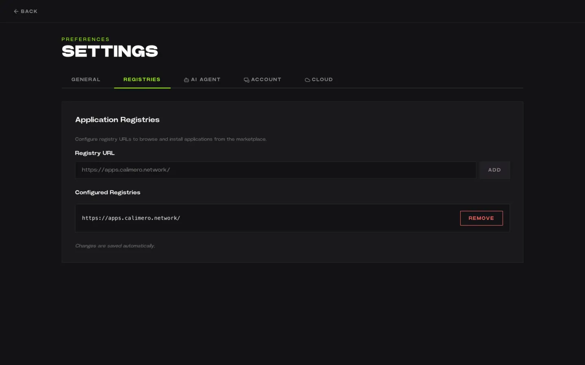Switch to the Cloud tab
This screenshot has height=365, width=585.
click(319, 79)
